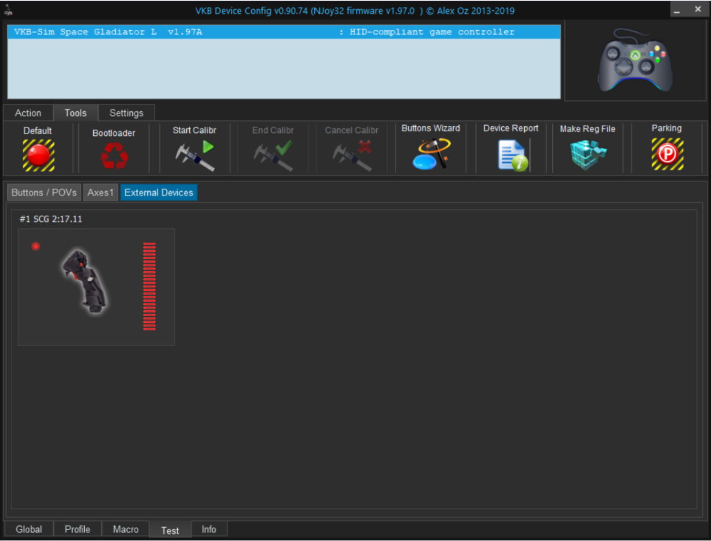
Task: Select the Global bottom tab
Action: click(x=29, y=530)
